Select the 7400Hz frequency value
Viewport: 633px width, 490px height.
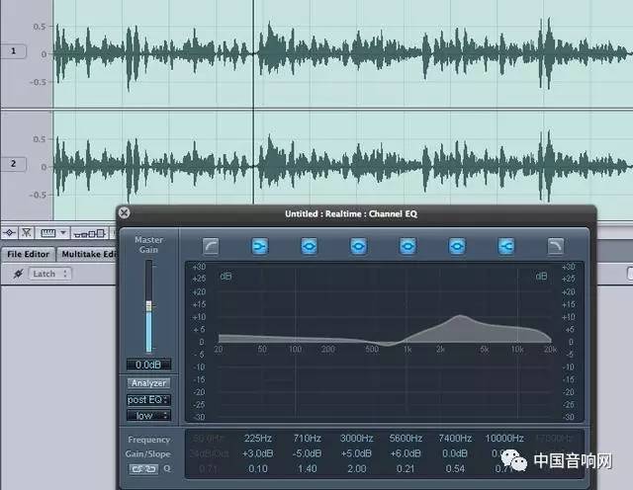tap(455, 438)
